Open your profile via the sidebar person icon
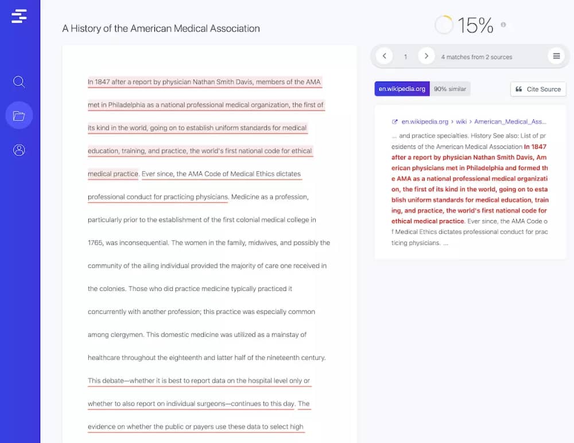 (x=19, y=150)
